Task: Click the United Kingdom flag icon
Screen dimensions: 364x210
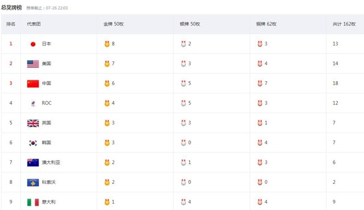Action: click(33, 123)
